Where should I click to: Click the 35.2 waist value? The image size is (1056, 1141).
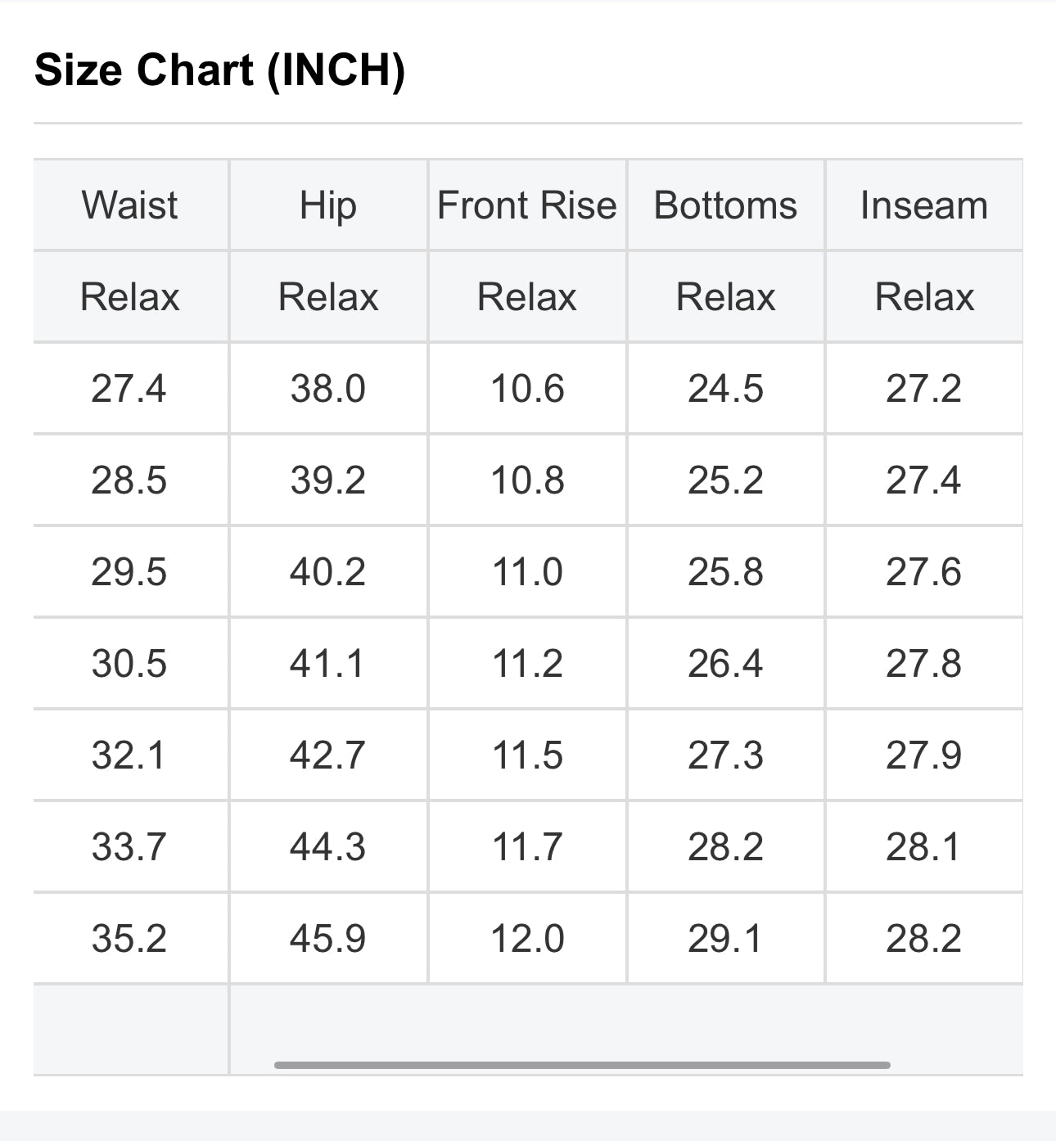129,938
